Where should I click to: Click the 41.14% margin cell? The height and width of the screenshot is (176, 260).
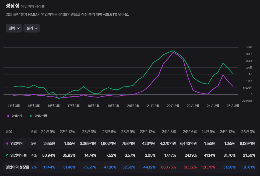click(x=210, y=155)
